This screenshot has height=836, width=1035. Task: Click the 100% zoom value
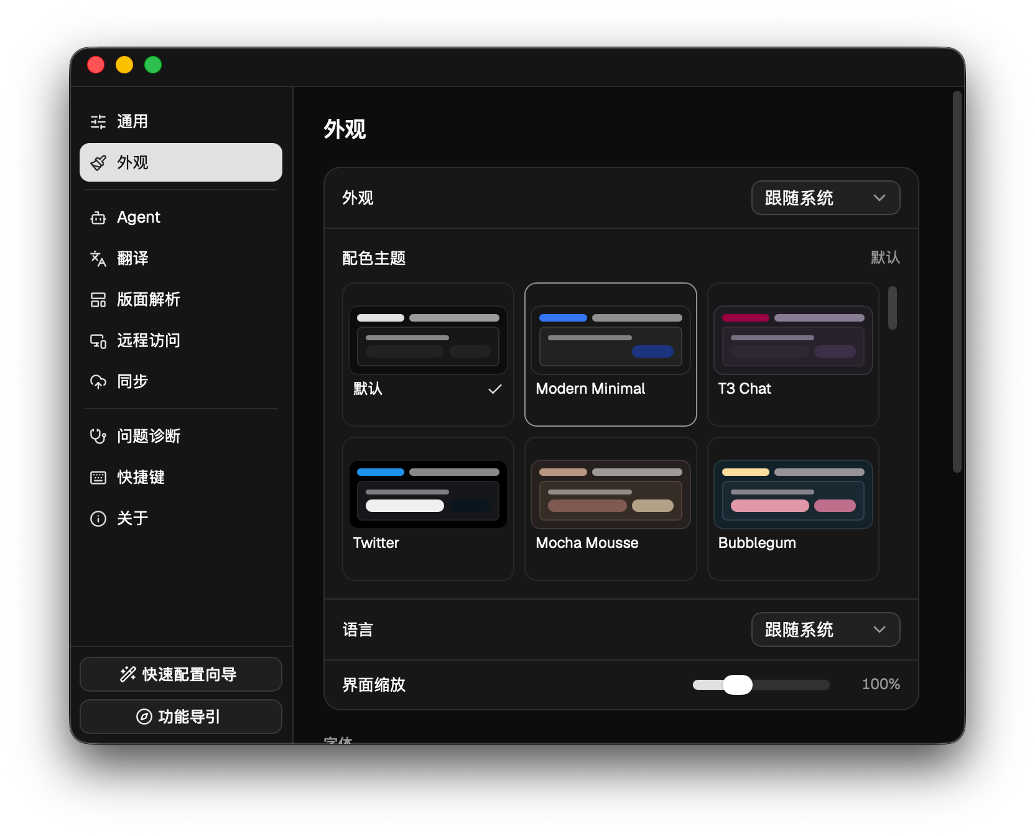[x=881, y=684]
